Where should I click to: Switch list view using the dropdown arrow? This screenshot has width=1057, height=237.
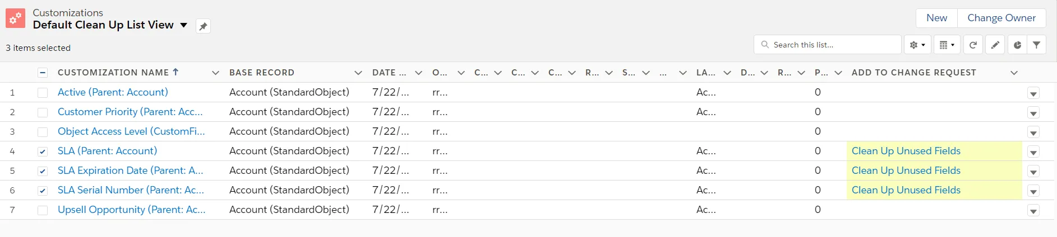pyautogui.click(x=183, y=25)
